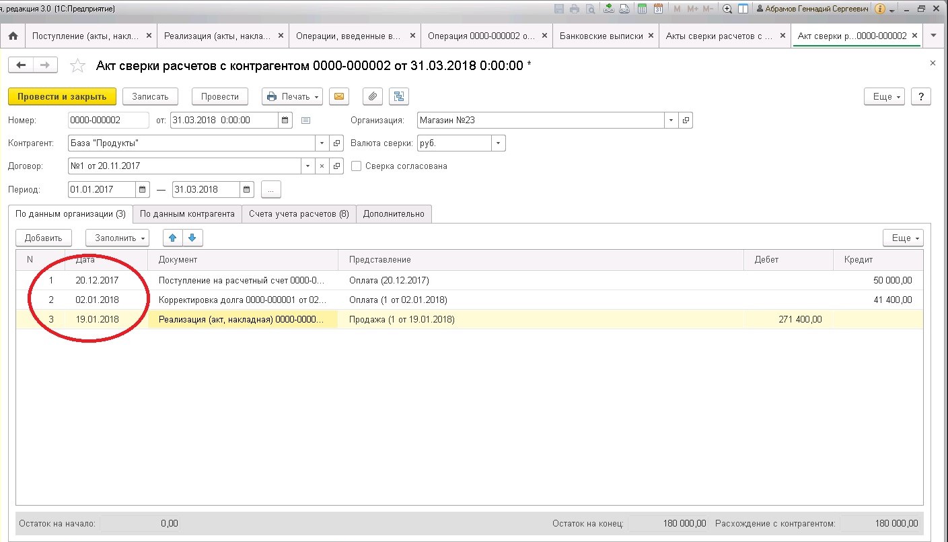Switch to По данным контрагента tab
Screen dimensions: 948x542
coord(187,213)
